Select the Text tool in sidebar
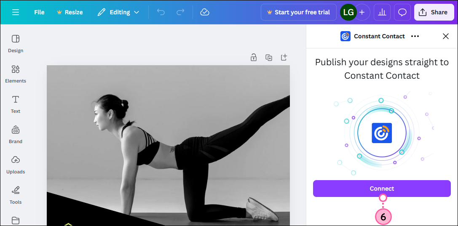The width and height of the screenshot is (458, 226). [x=16, y=104]
